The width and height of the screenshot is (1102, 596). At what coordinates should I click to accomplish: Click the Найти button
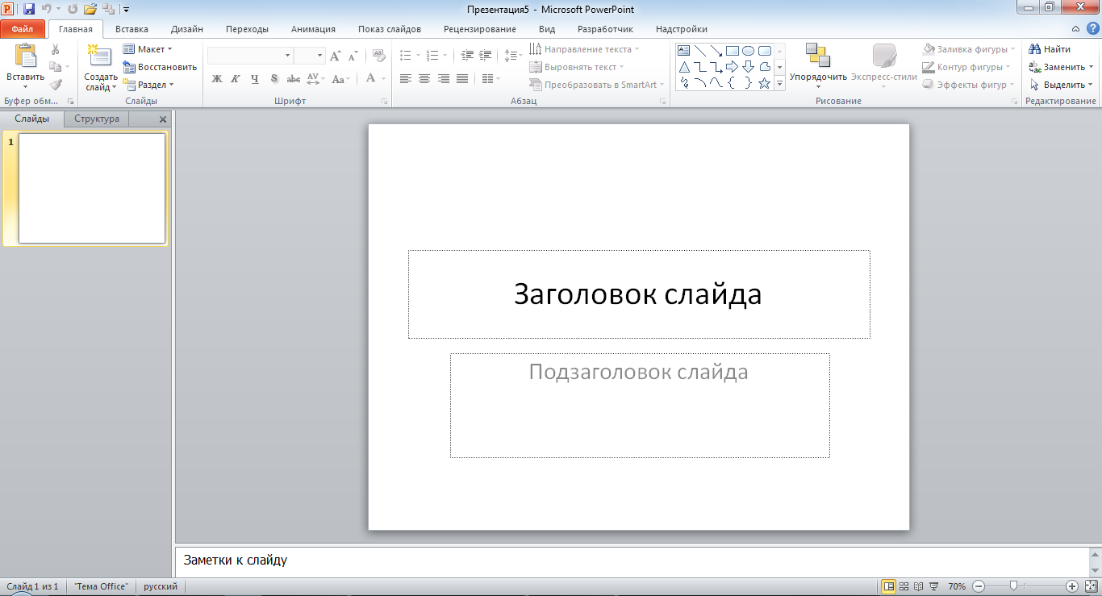pyautogui.click(x=1050, y=49)
